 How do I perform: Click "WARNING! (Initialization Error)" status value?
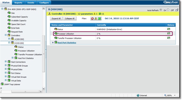(x=109, y=29)
